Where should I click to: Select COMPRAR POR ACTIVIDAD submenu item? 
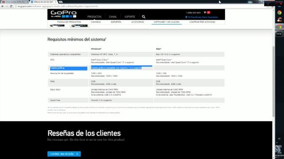202,22
